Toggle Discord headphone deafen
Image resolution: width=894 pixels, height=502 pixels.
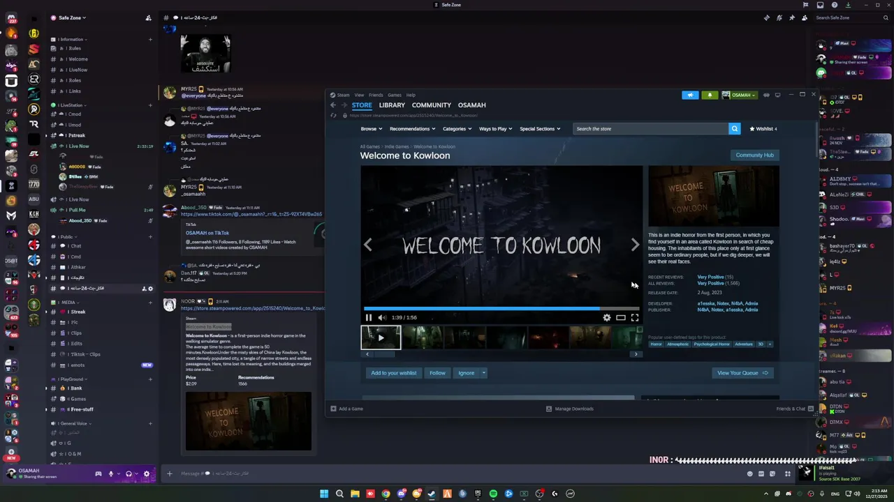(x=129, y=474)
